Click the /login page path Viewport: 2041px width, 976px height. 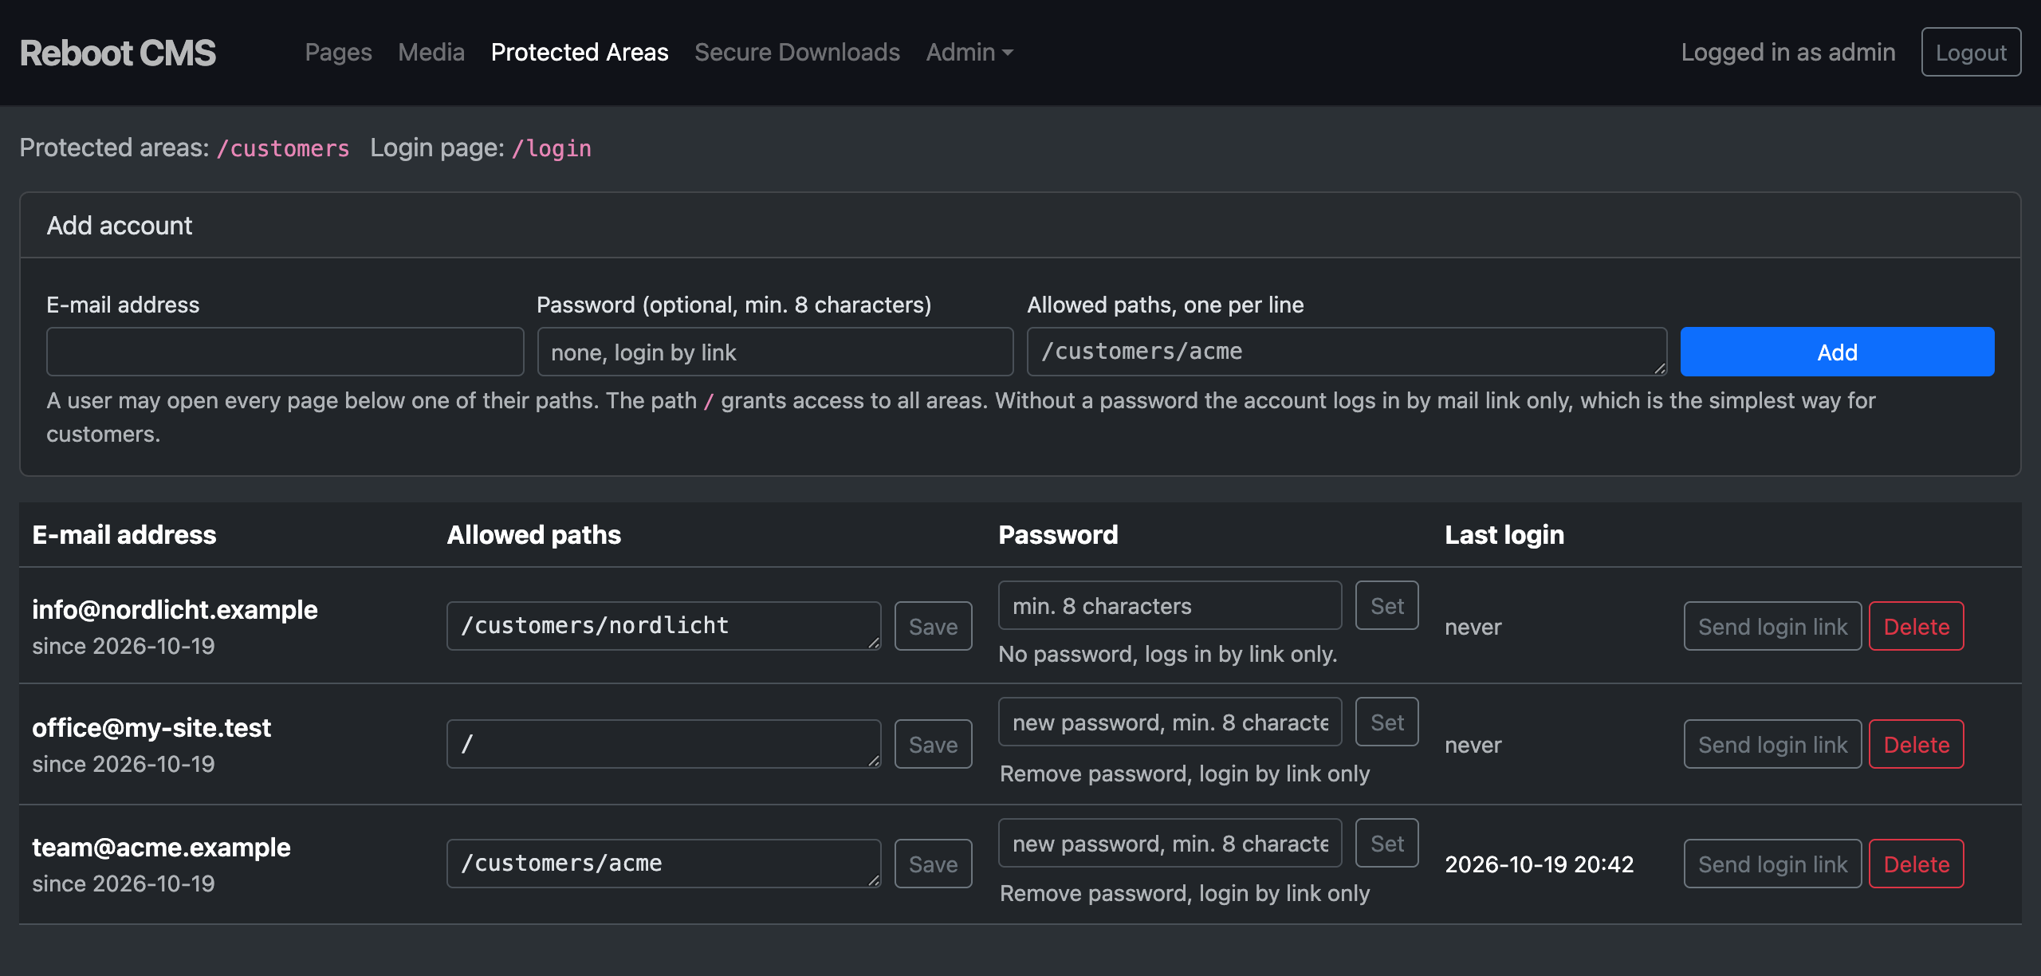coord(552,148)
